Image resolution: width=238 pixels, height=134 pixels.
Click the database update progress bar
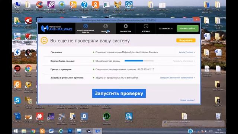tap(139, 61)
